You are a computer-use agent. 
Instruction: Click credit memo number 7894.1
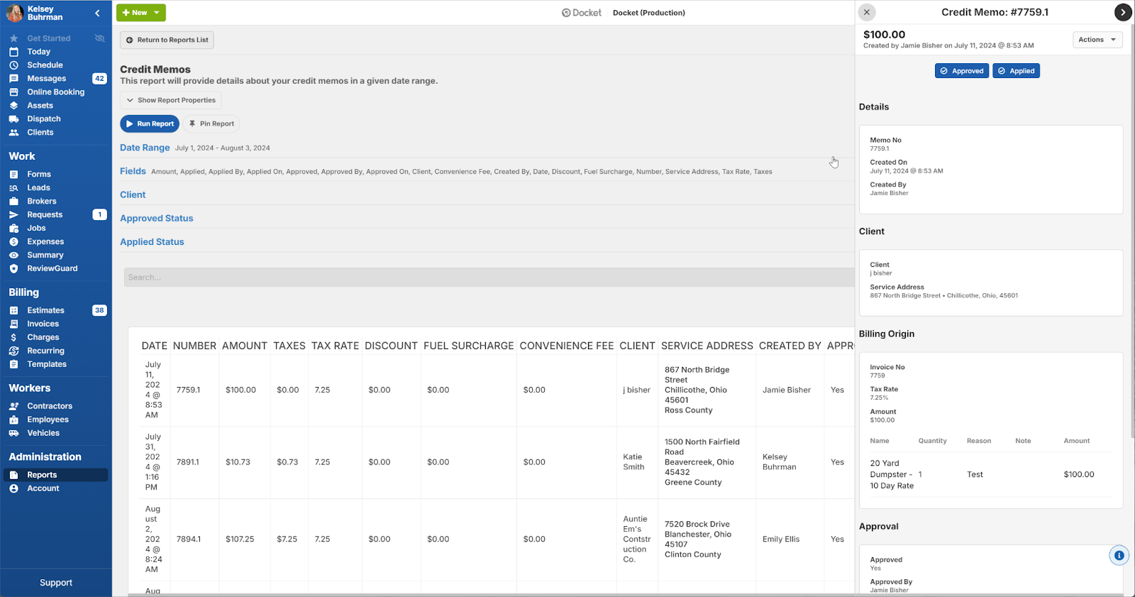(x=189, y=540)
